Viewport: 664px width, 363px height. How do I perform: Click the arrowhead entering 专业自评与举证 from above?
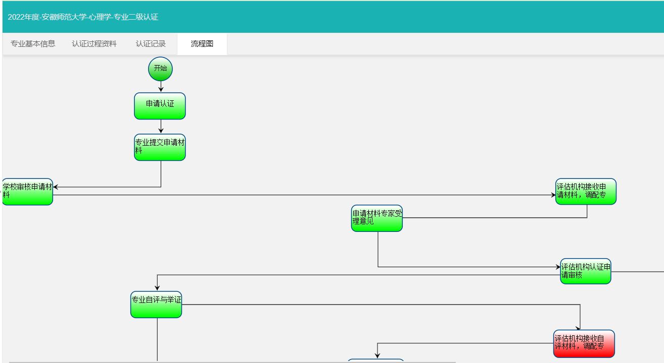click(x=157, y=288)
